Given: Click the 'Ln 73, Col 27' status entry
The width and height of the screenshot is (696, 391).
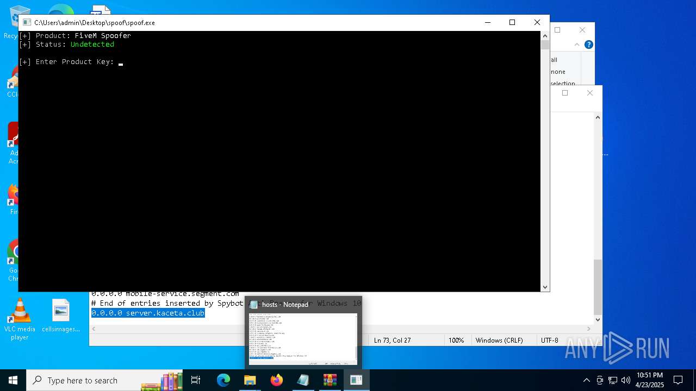Looking at the screenshot, I should click(x=392, y=340).
